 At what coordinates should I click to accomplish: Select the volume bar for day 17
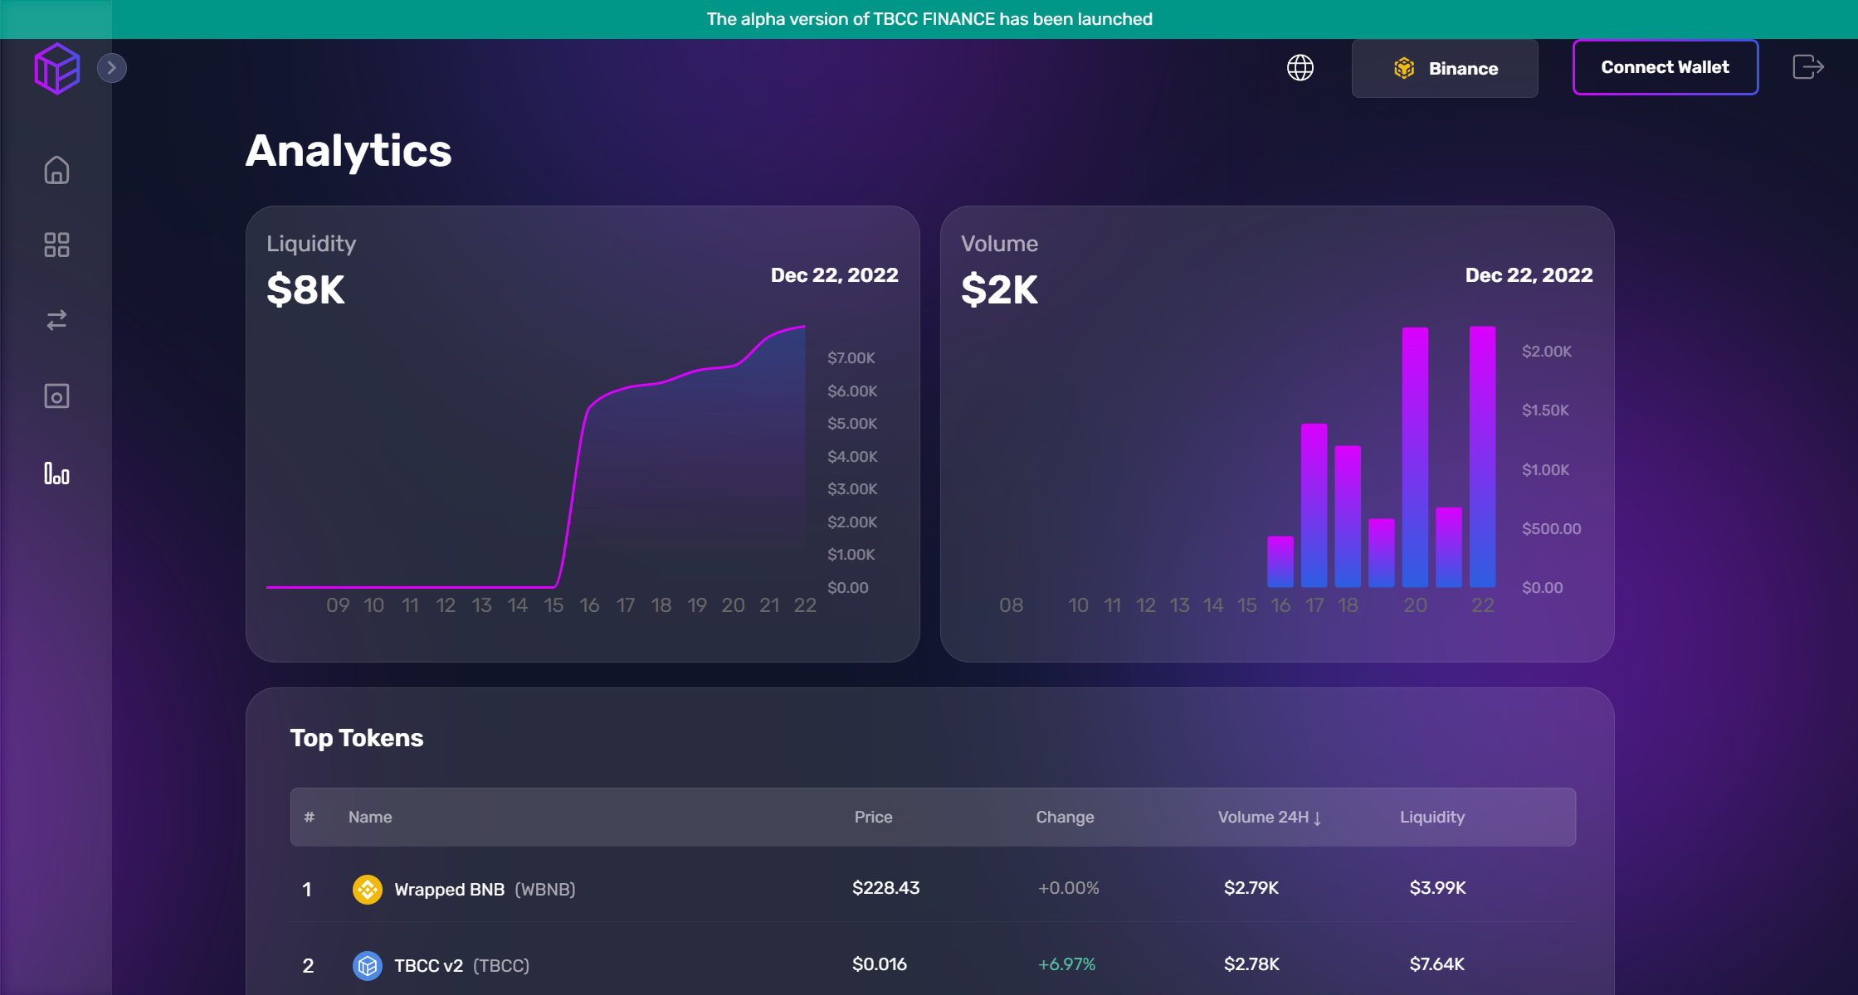pos(1314,505)
